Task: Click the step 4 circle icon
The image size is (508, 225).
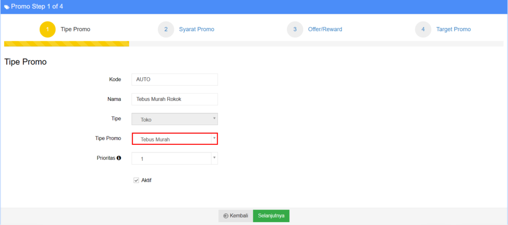Action: pyautogui.click(x=423, y=29)
